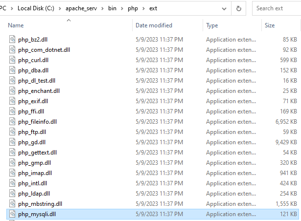Click the Search ext input box

(277, 8)
